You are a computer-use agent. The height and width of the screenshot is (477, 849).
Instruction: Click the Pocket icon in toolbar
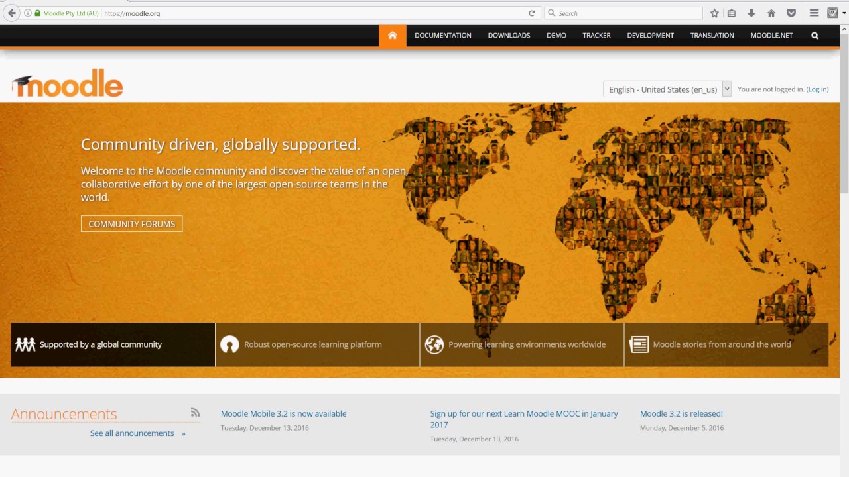pyautogui.click(x=791, y=13)
